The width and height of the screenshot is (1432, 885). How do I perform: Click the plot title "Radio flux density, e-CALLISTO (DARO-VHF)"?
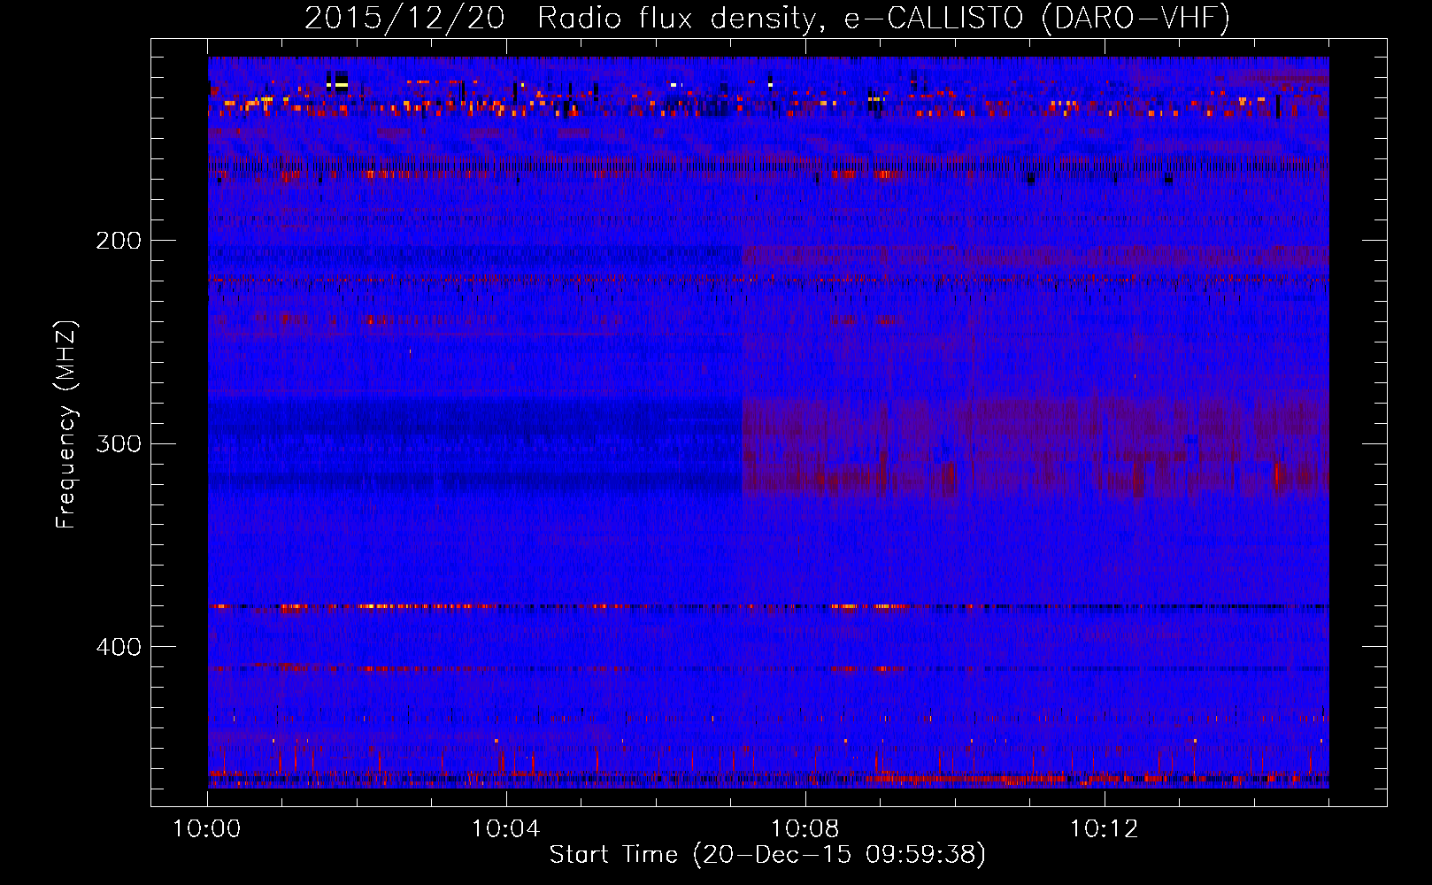(883, 19)
